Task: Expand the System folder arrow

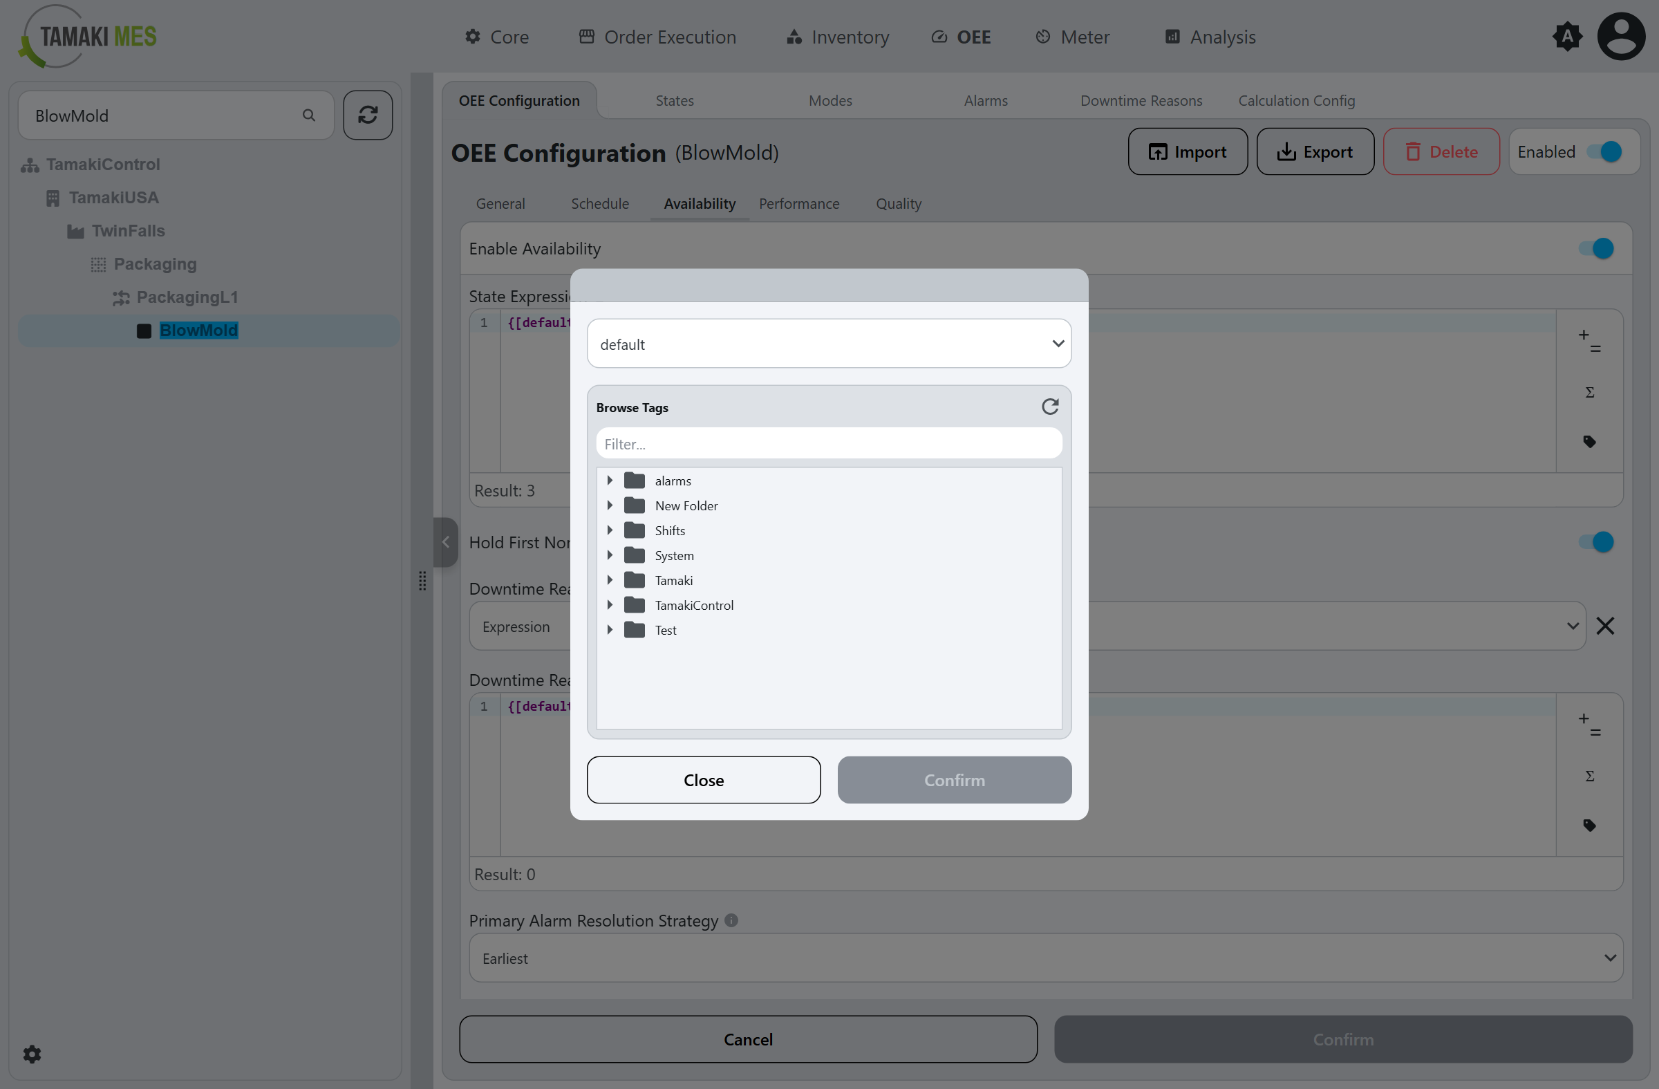Action: pos(609,555)
